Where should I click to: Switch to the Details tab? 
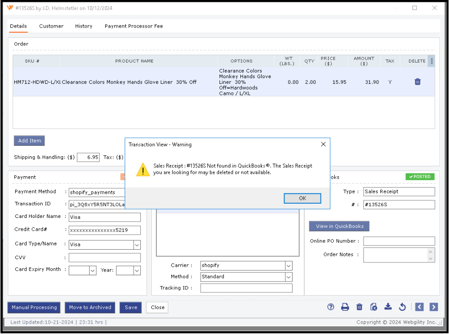click(x=18, y=26)
